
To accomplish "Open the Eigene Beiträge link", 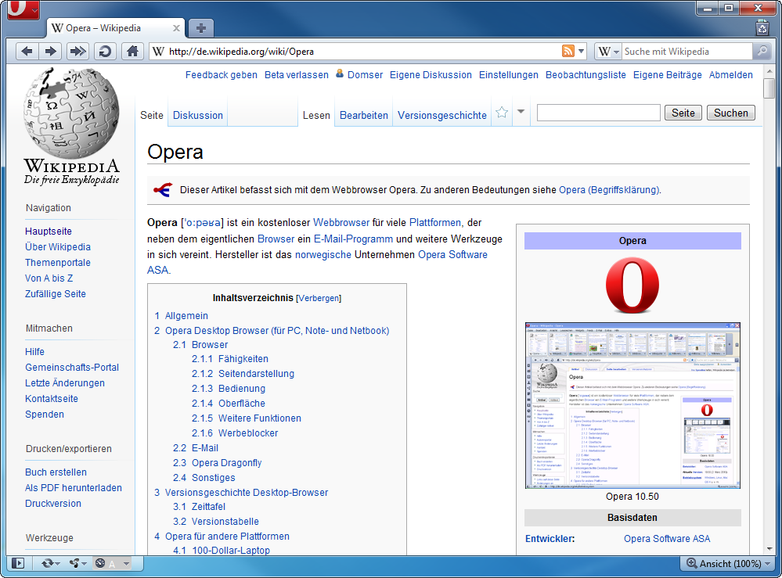I will (667, 75).
